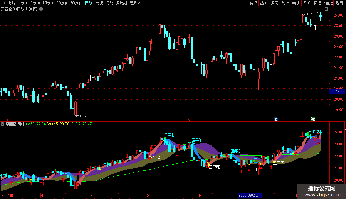Image resolution: width=346 pixels, height=199 pixels.
Task: Click the panel layout icon at top-left
Action: tap(3, 3)
